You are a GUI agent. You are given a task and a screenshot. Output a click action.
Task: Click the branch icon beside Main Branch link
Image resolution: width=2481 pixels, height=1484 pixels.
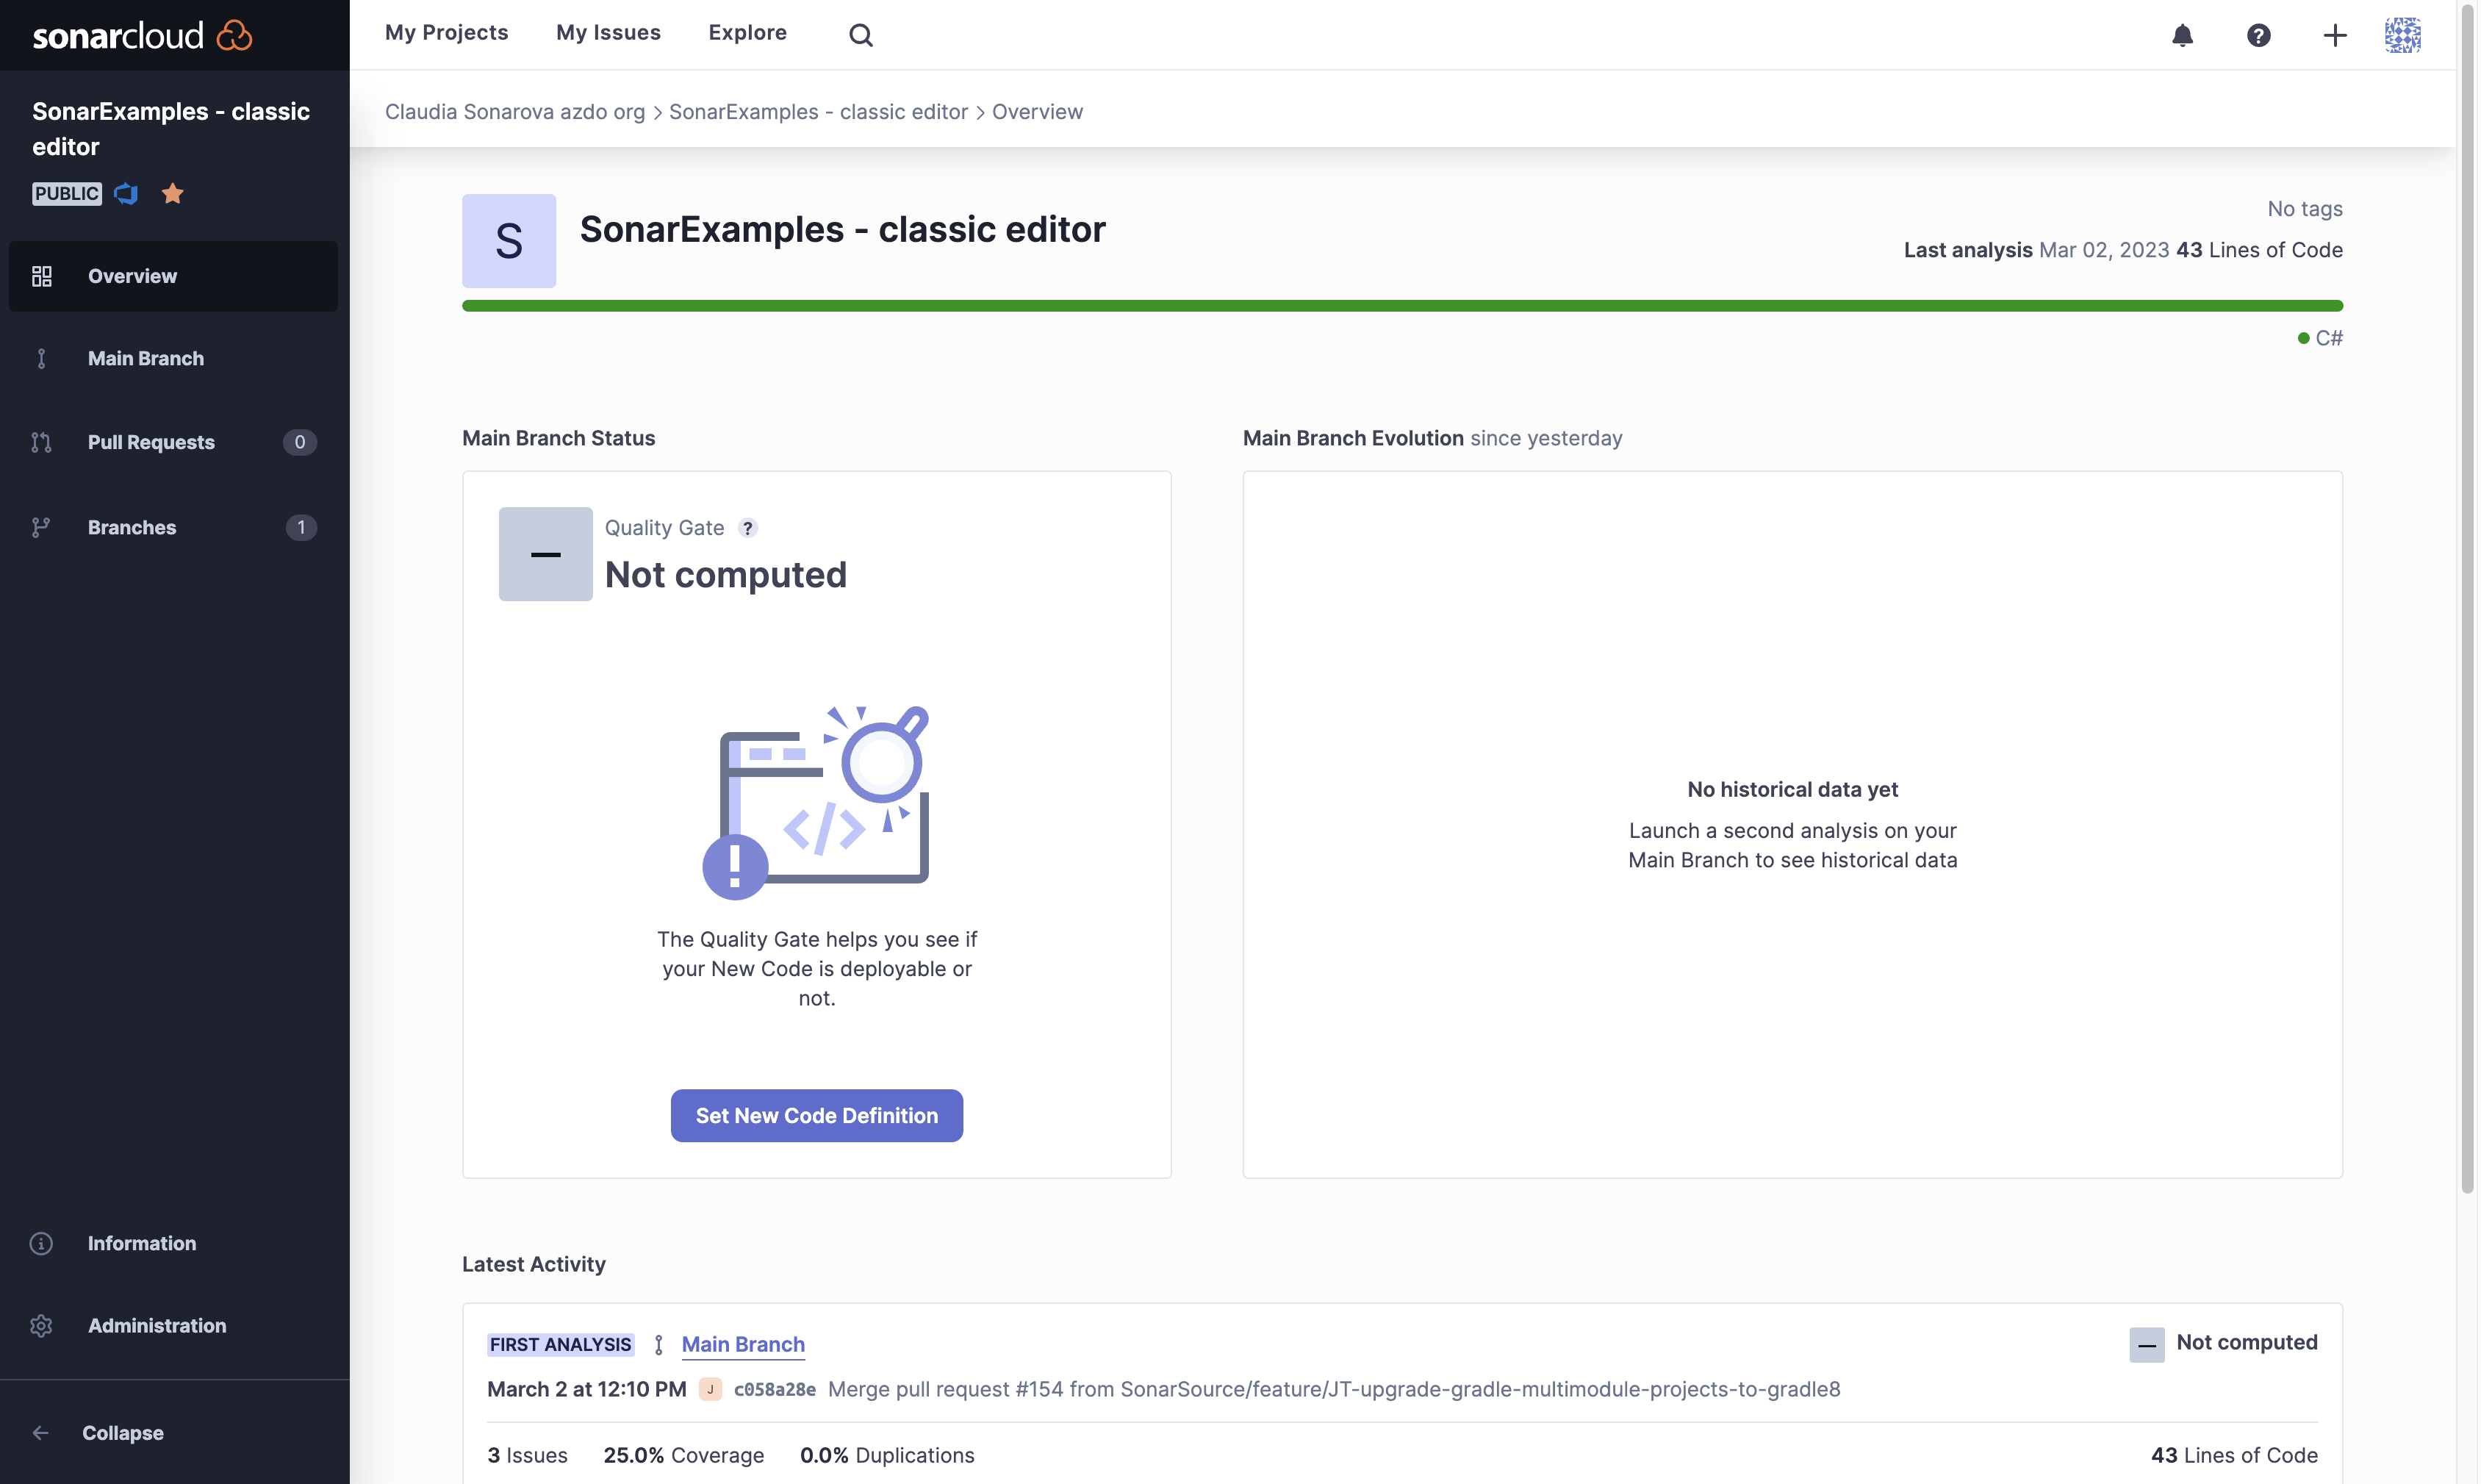658,1345
